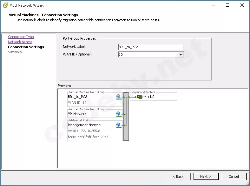Go to Network Access step
The height and width of the screenshot is (186, 250).
click(20, 42)
